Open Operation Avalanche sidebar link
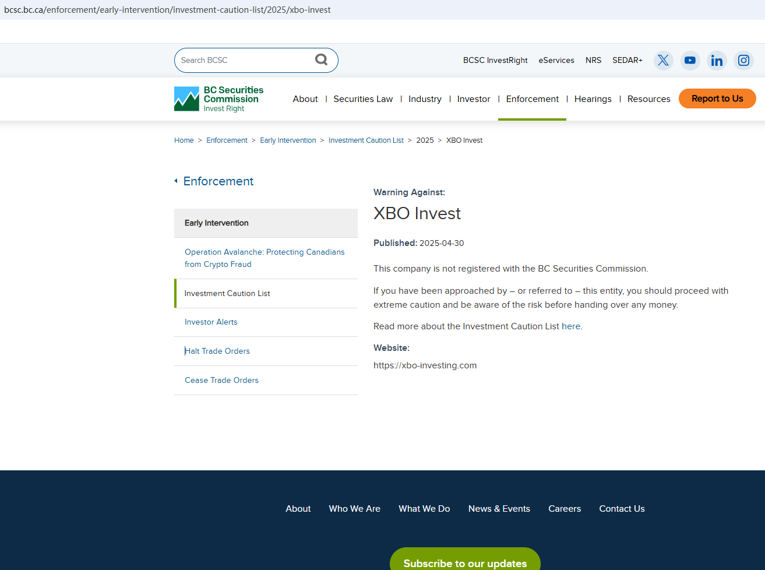765x570 pixels. 266,258
